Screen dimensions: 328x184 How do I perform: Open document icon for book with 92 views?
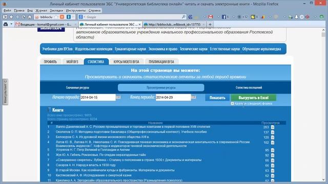[x=273, y=155]
